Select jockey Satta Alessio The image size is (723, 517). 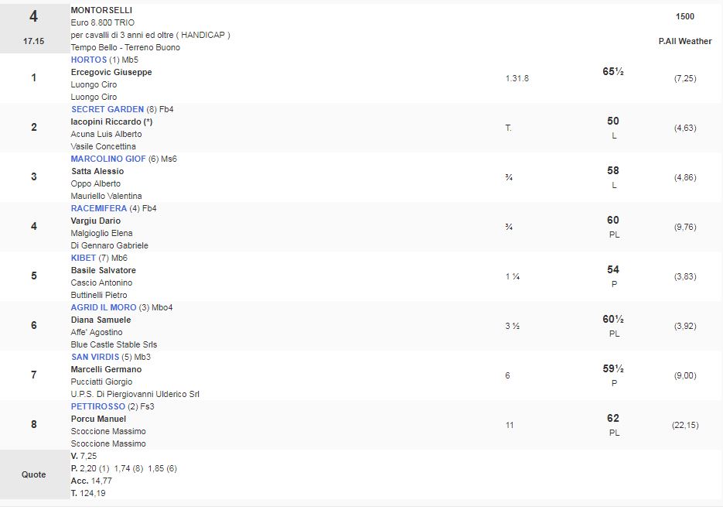[x=97, y=171]
